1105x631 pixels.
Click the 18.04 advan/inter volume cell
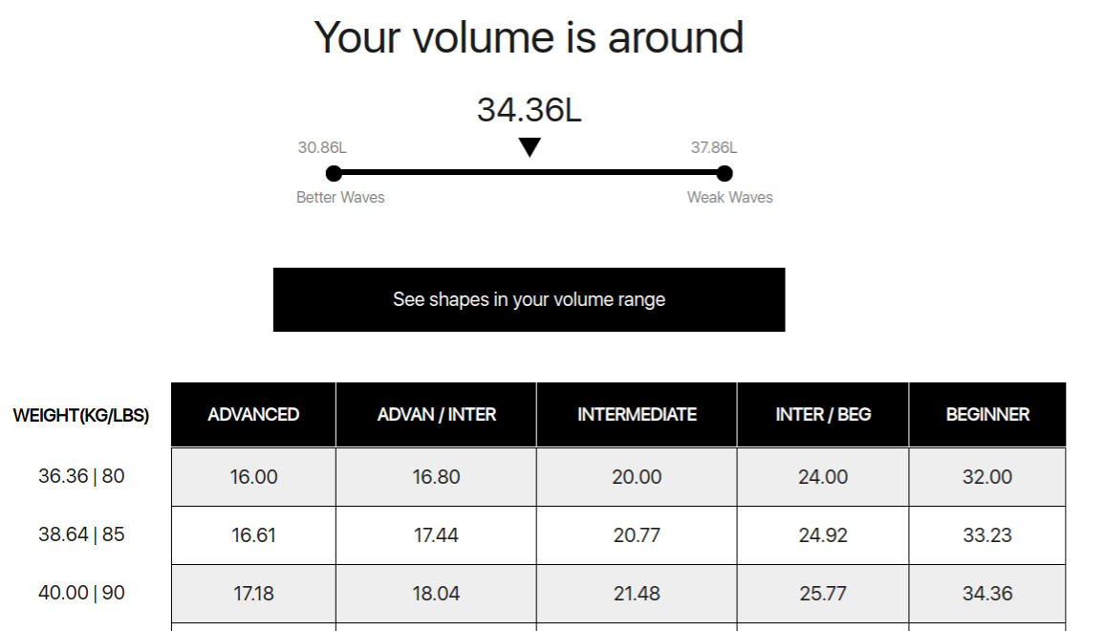point(436,594)
